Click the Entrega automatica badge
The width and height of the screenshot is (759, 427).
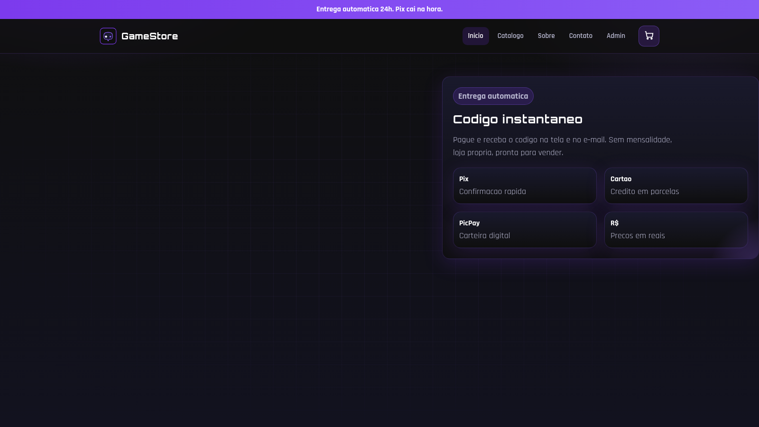point(493,96)
